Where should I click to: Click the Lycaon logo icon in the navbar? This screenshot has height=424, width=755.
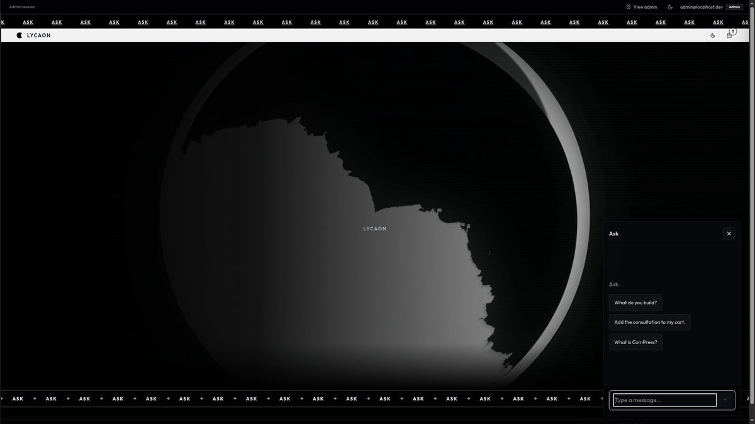click(20, 36)
